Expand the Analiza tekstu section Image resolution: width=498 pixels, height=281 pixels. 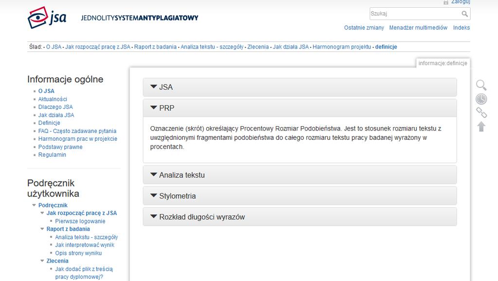coord(300,175)
